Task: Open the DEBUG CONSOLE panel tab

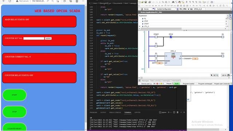Action: [x=115, y=112]
